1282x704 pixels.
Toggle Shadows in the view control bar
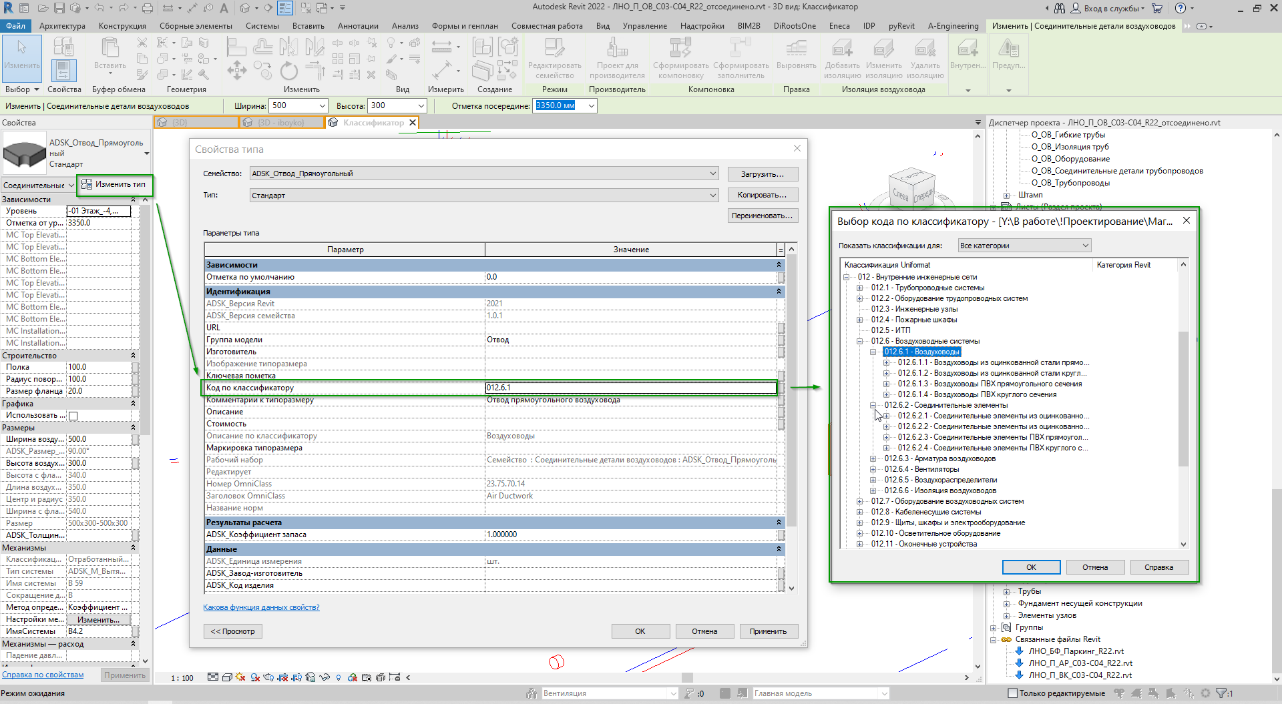click(255, 677)
